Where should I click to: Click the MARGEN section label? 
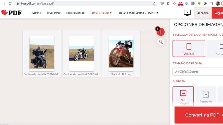pyautogui.click(x=179, y=81)
